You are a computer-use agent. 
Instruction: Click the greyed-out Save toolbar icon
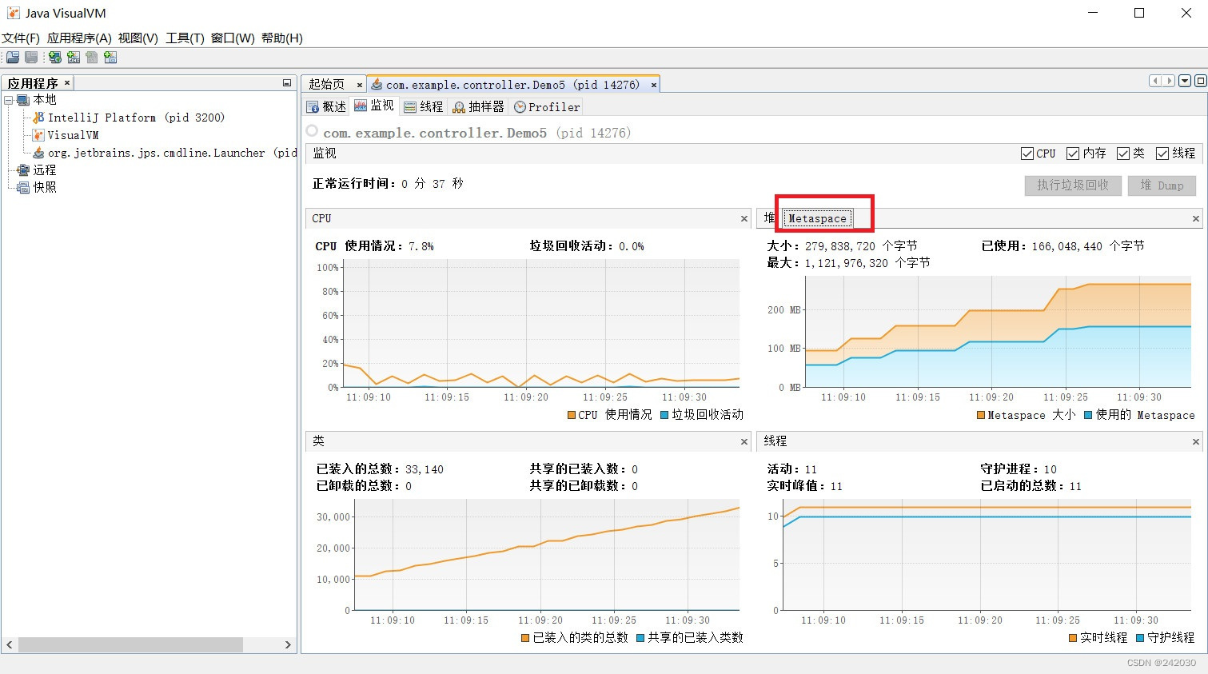click(x=31, y=58)
